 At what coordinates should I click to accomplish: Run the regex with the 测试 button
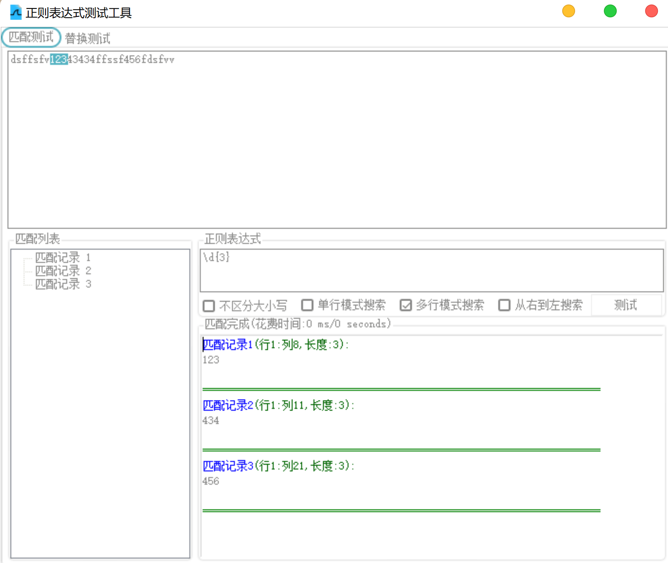click(626, 305)
